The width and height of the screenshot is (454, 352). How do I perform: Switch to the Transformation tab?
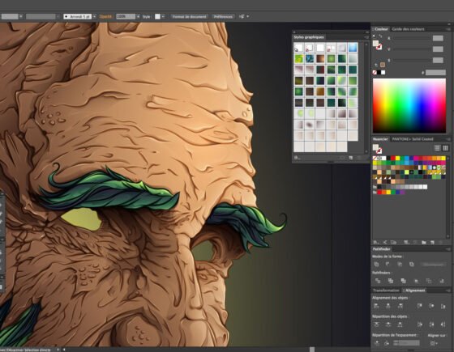pos(386,291)
